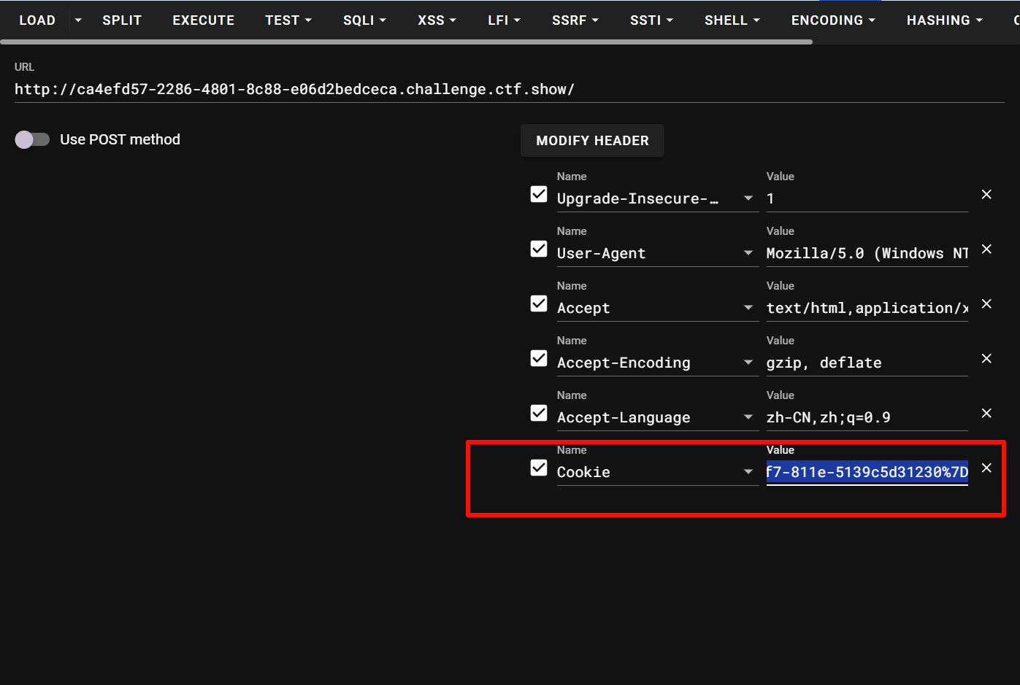Image resolution: width=1020 pixels, height=685 pixels.
Task: Expand the Upgrade-Insecure name dropdown
Action: click(x=748, y=198)
